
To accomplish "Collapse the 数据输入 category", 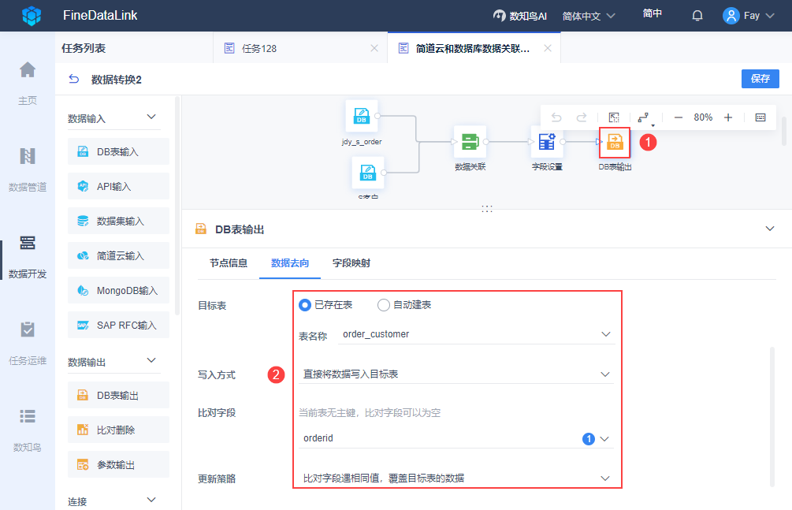I will [x=151, y=117].
